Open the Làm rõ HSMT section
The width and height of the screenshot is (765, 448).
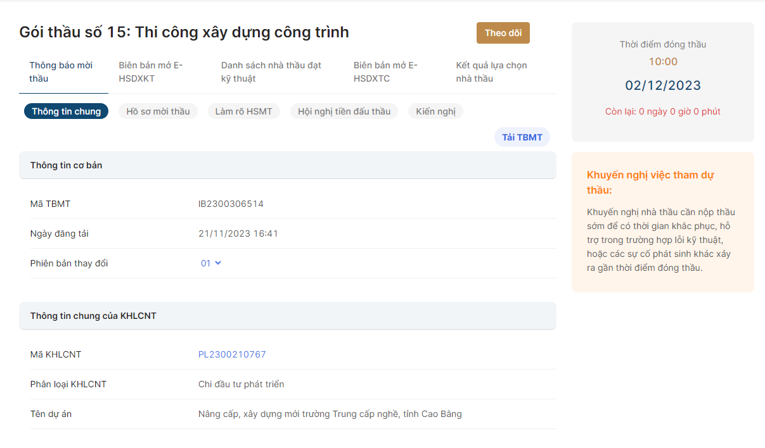(243, 111)
